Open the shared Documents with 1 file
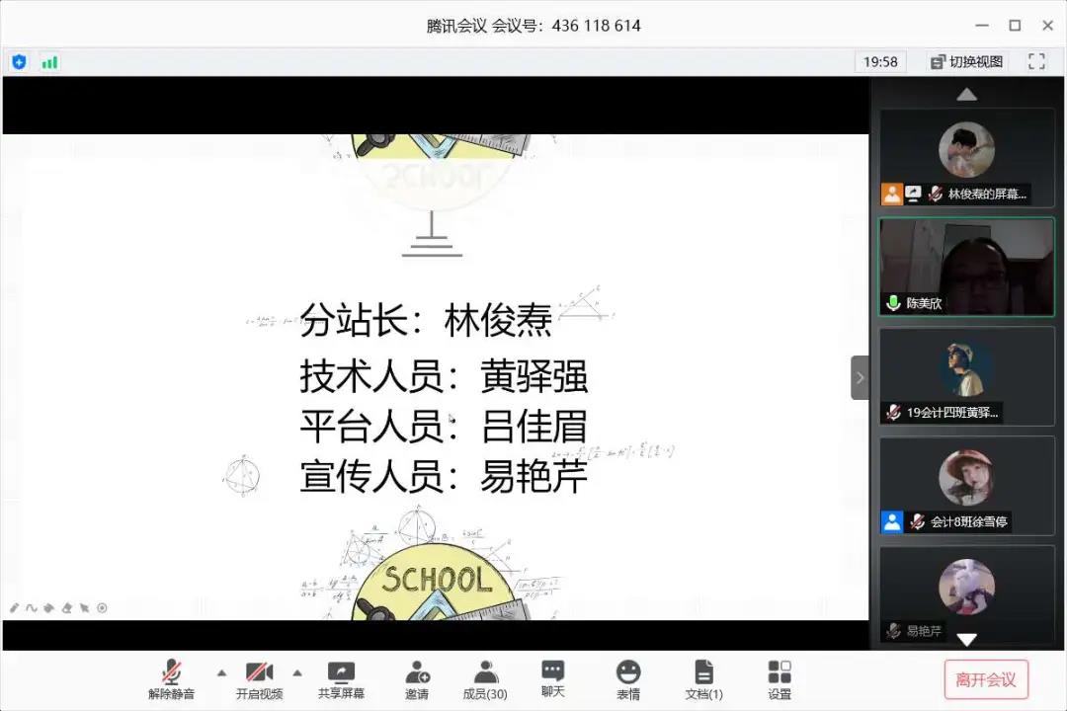 coord(703,677)
